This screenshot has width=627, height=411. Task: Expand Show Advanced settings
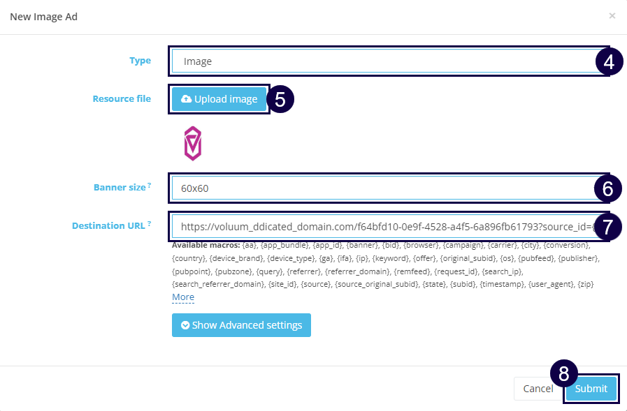point(241,325)
